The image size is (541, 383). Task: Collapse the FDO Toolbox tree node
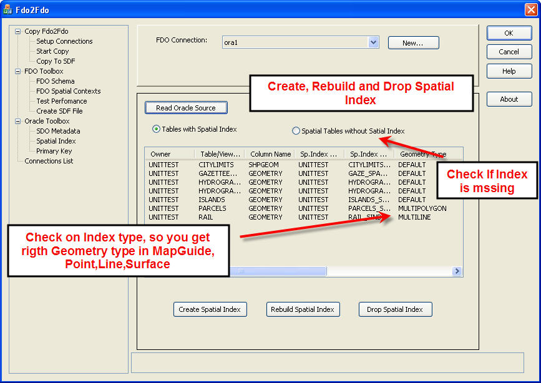point(17,72)
